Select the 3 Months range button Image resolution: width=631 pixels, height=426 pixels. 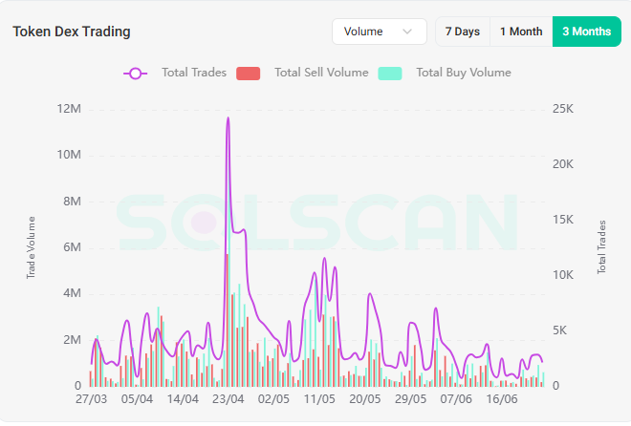click(586, 32)
